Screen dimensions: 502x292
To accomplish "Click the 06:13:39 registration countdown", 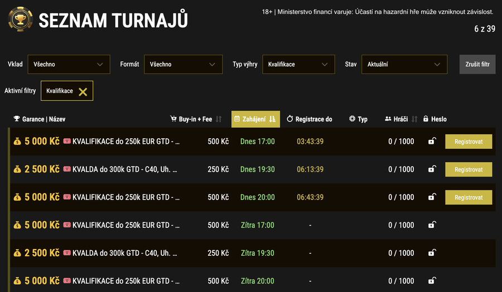I will tap(310, 169).
